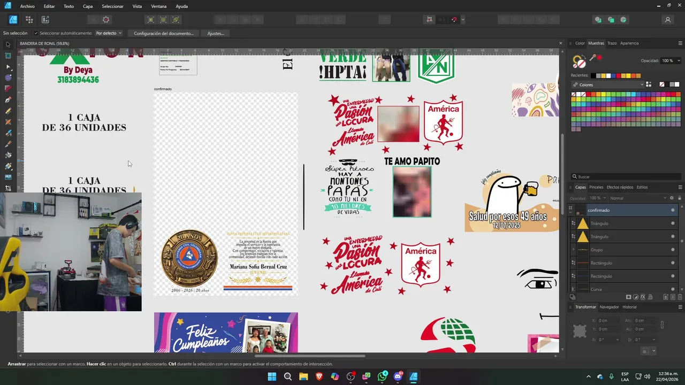Click the middle green frame toolbar icon
Image resolution: width=685 pixels, height=385 pixels.
click(x=163, y=20)
